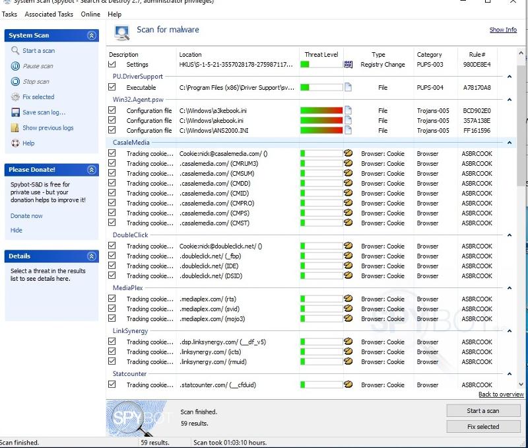
Task: Click the Help lifebuoy icon
Action: click(15, 143)
